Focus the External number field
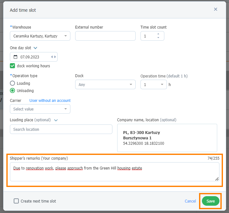The image size is (229, 213). point(105,36)
